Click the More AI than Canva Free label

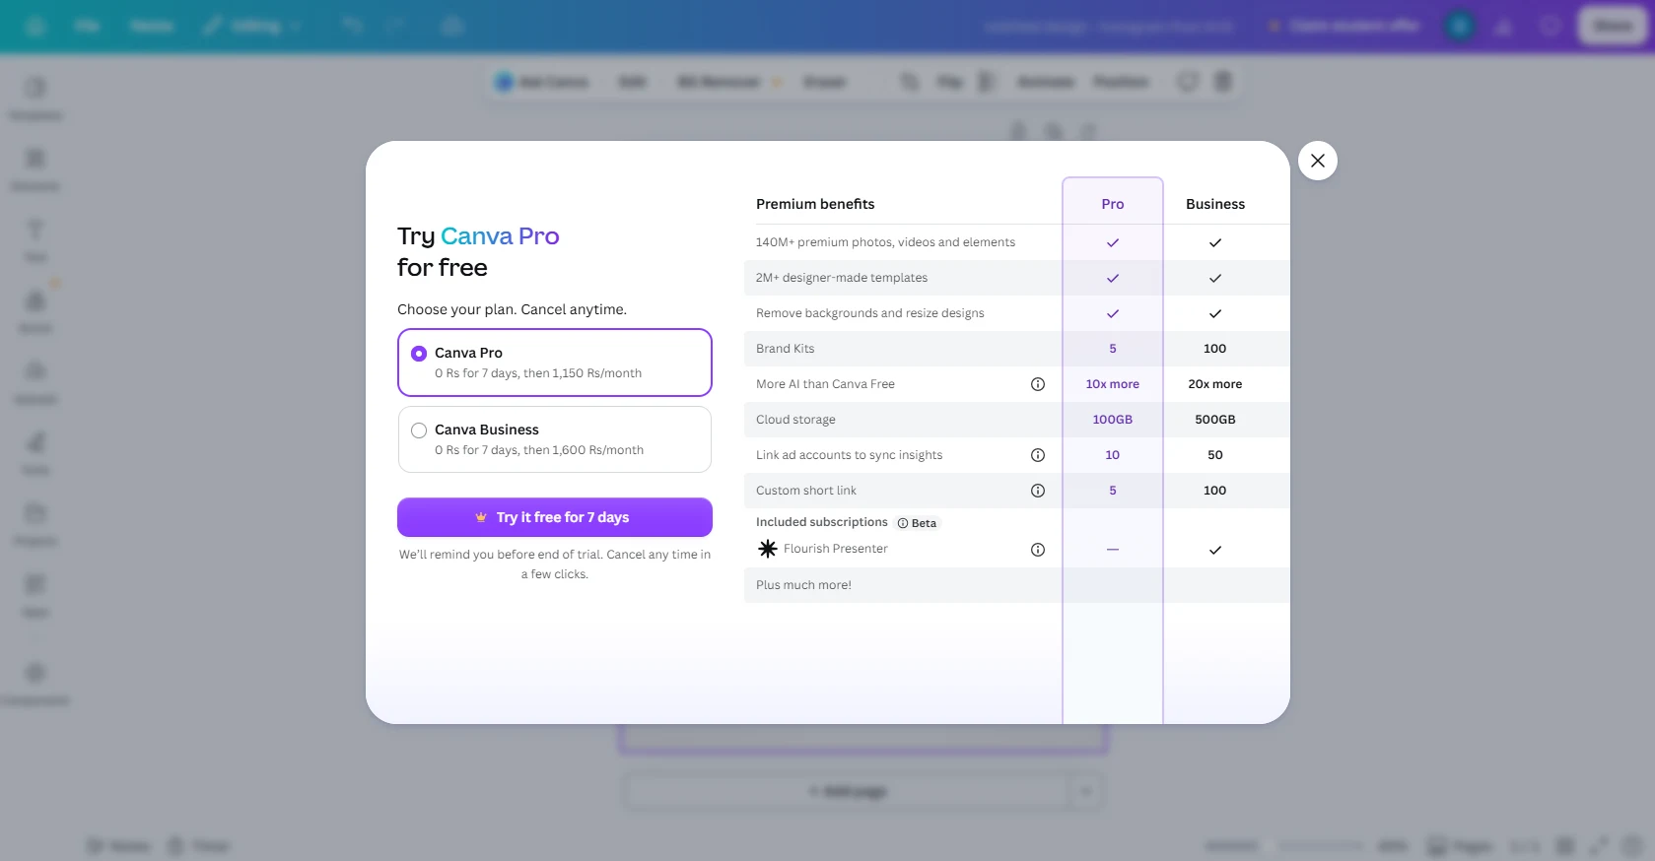pyautogui.click(x=825, y=384)
